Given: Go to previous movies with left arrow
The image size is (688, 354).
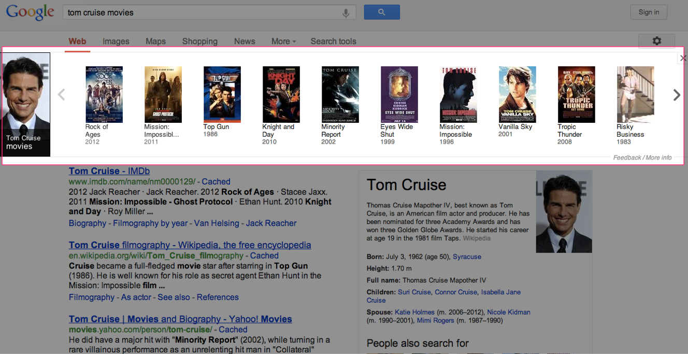Looking at the screenshot, I should tap(61, 95).
